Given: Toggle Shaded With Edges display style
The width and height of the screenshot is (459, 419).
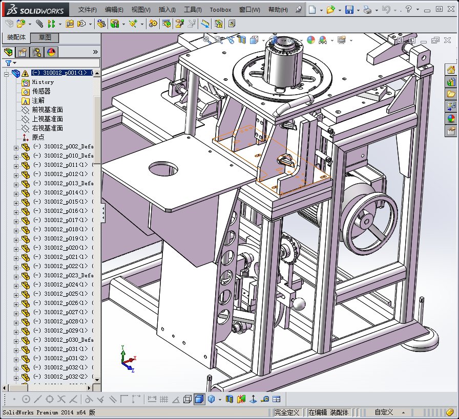Looking at the screenshot, I should point(199,399).
